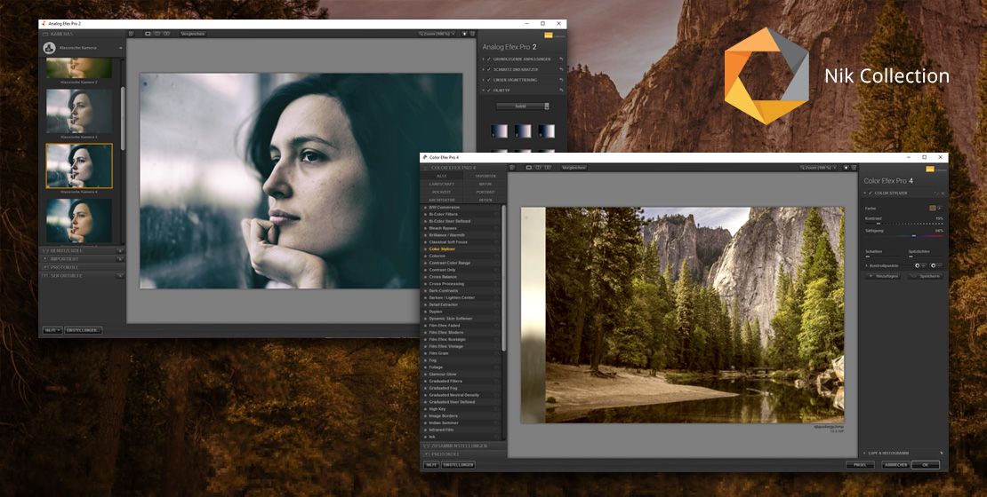Click Vergleichen button in Analog Efex
This screenshot has height=497, width=987.
point(191,34)
